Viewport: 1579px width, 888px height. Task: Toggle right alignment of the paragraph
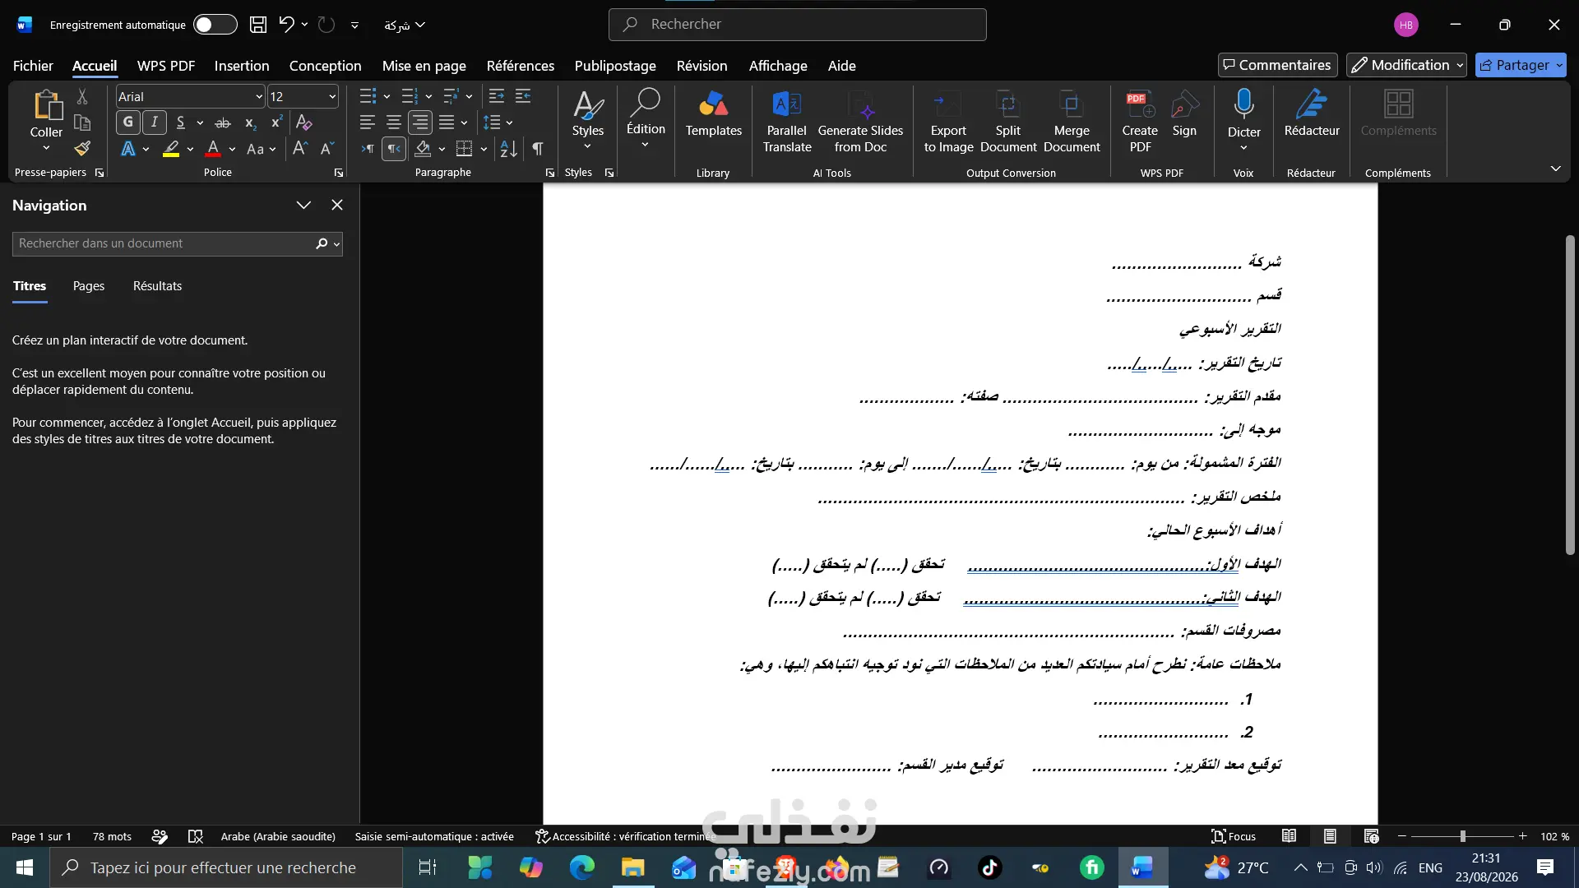(x=420, y=123)
